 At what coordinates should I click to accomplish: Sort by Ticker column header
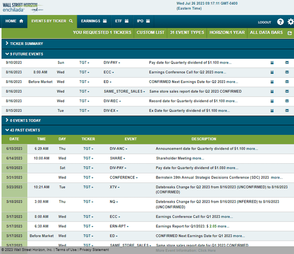88,139
